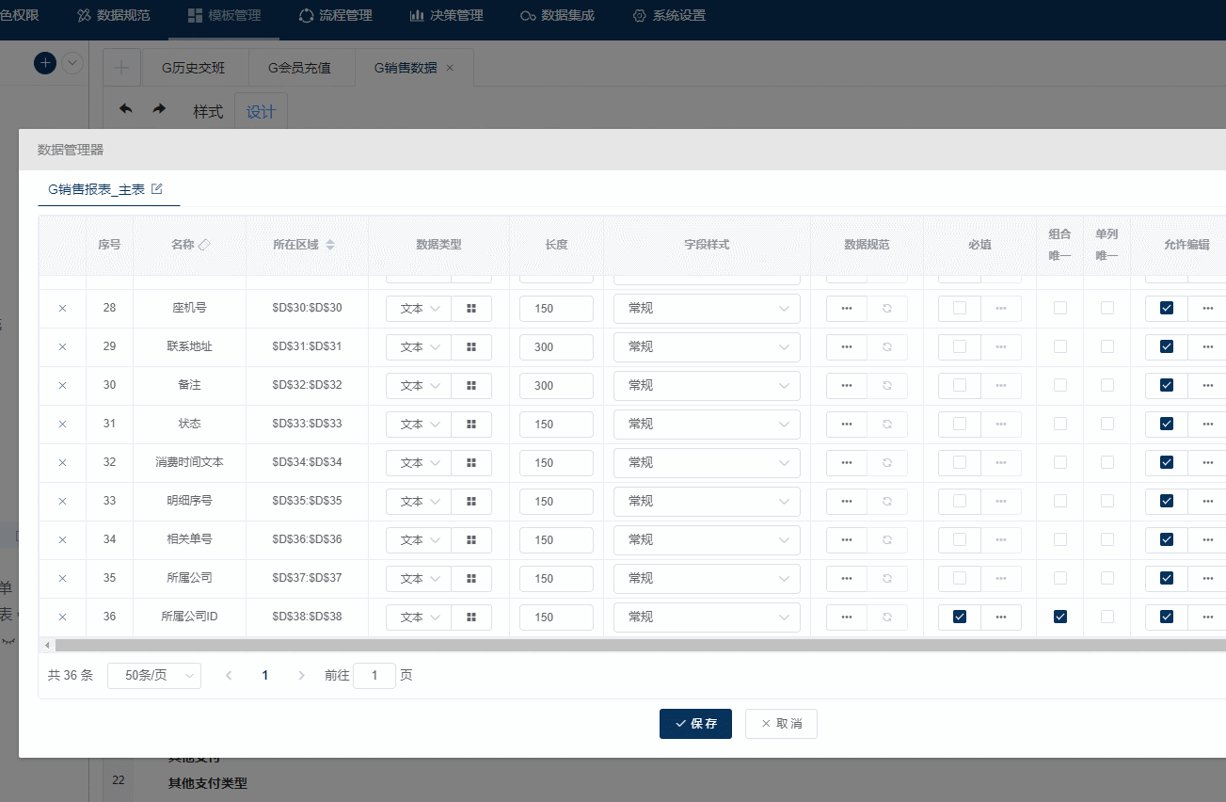Check 组合唯一 checkbox in 状态 row
This screenshot has height=802, width=1226.
[x=1060, y=425]
